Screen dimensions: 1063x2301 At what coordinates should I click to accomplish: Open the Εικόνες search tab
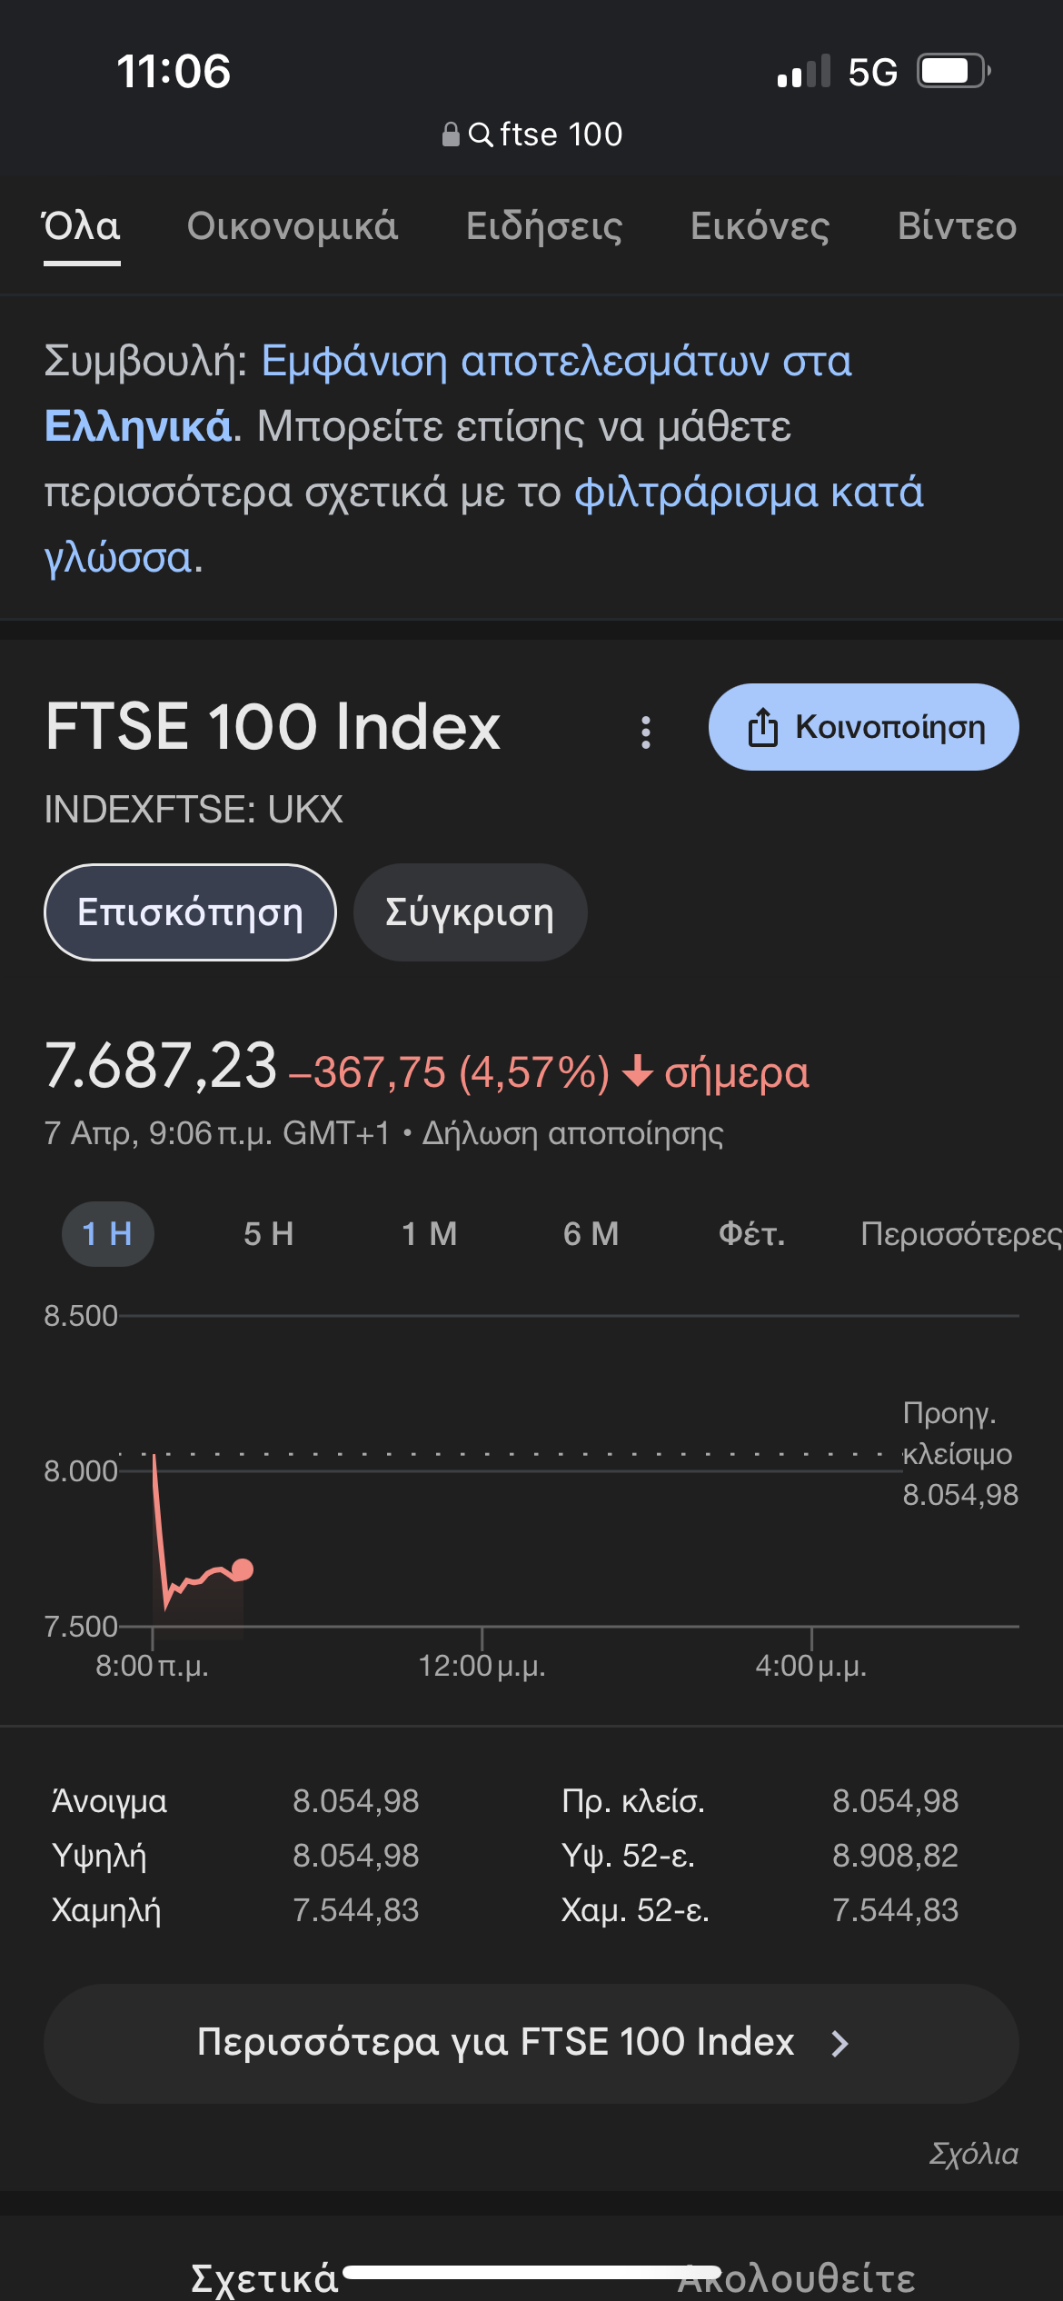[760, 226]
